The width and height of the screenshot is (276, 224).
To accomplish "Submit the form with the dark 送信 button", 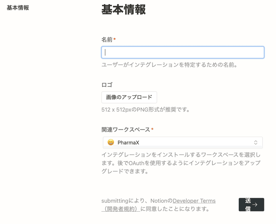I will pyautogui.click(x=251, y=204).
